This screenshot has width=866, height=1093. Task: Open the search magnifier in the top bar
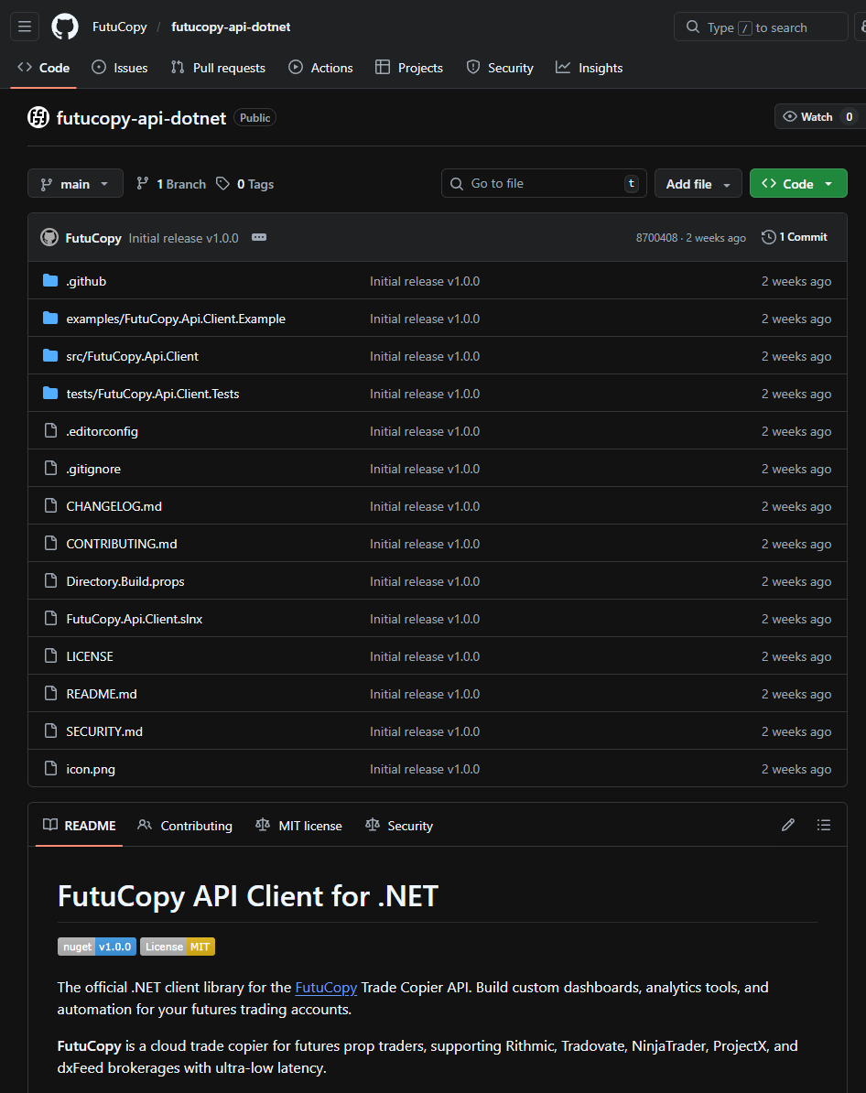693,27
